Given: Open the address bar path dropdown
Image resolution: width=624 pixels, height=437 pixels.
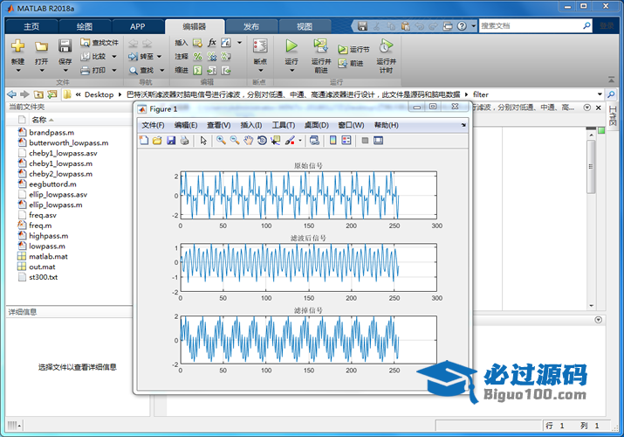Looking at the screenshot, I should point(600,94).
